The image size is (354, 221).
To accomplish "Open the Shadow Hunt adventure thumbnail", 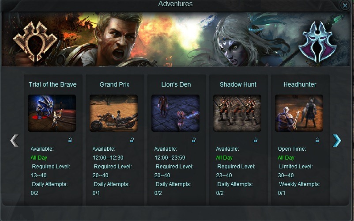I will click(237, 113).
